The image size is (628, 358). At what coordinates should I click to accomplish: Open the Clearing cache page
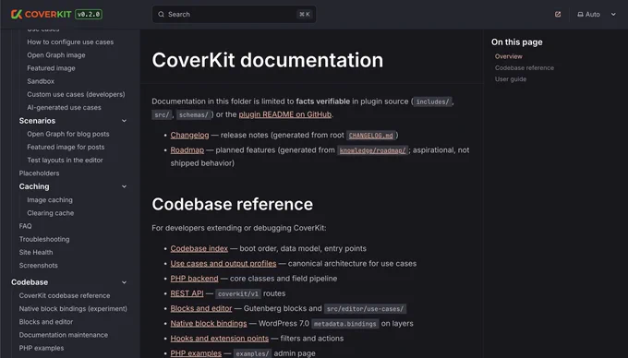coord(51,213)
